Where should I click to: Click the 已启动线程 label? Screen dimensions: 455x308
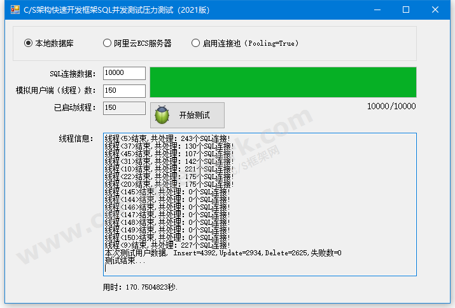75,107
